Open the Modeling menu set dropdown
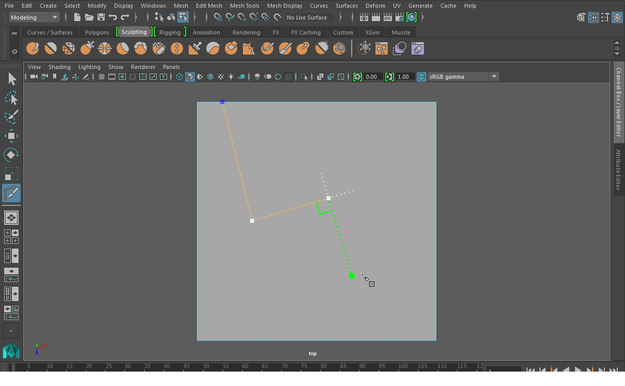 click(35, 17)
